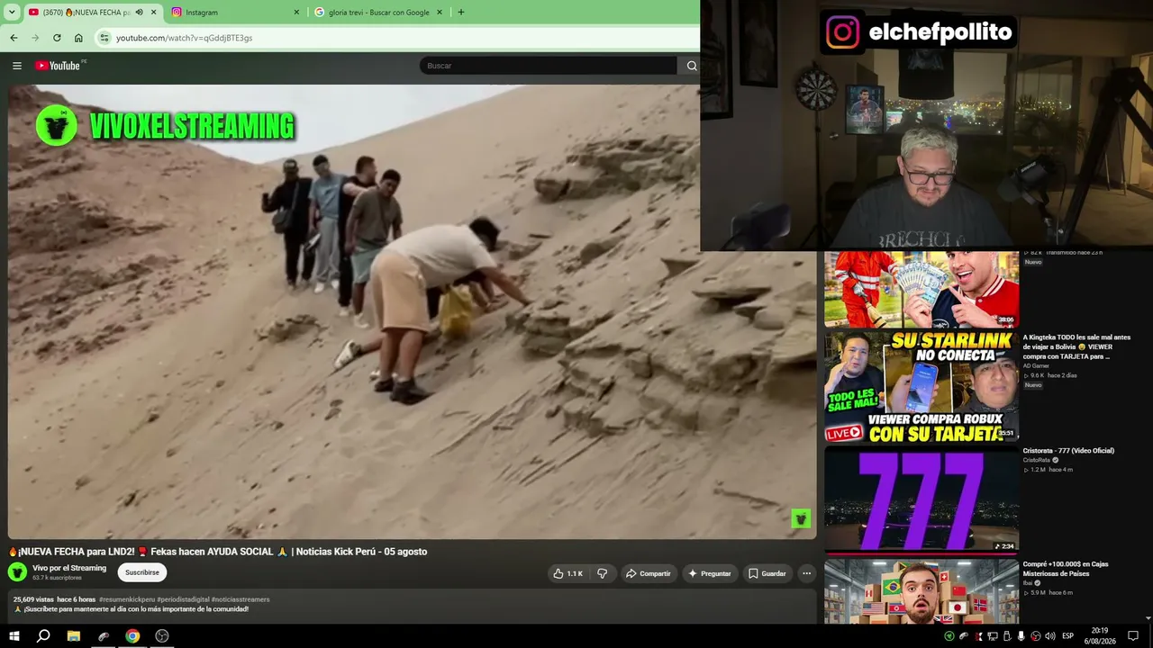1153x648 pixels.
Task: Click the #periodistadigital hashtag
Action: [183, 599]
